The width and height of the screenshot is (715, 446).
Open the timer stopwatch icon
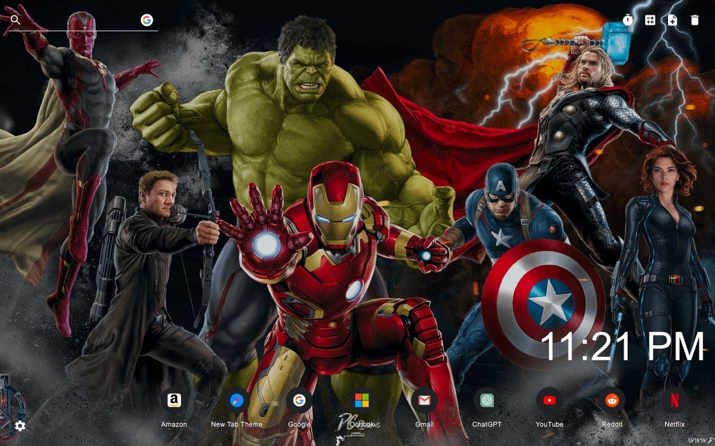628,20
